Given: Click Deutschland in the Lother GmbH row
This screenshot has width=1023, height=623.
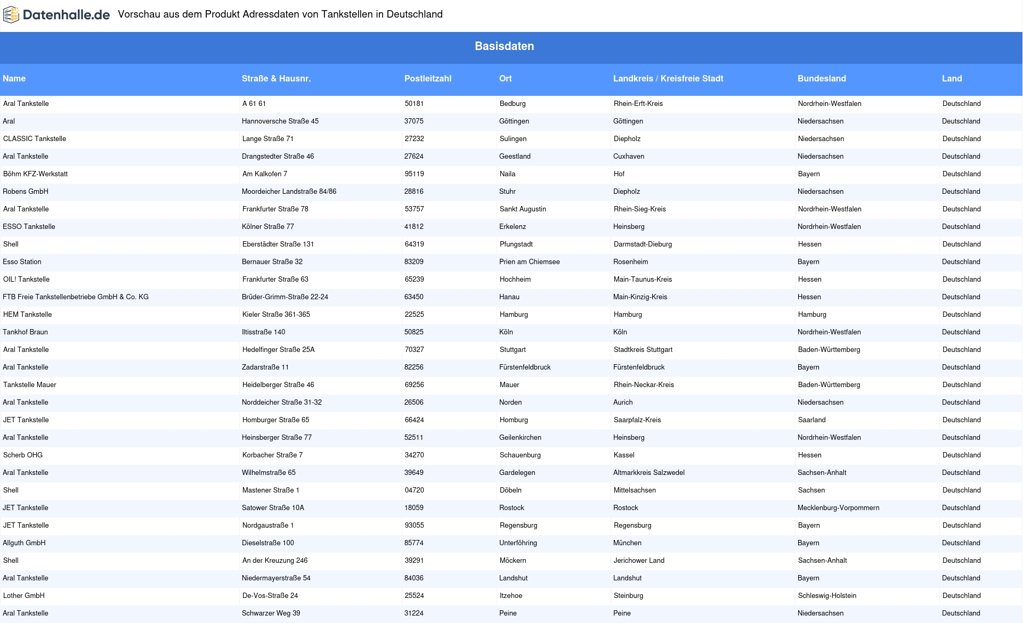Looking at the screenshot, I should (x=962, y=596).
